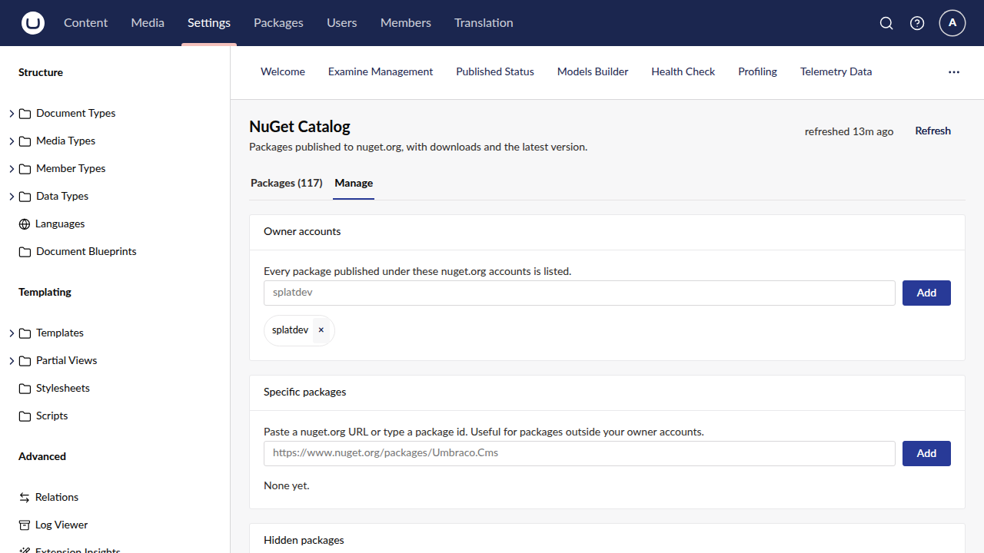The image size is (984, 553).
Task: Open the search magnifier icon
Action: 886,23
